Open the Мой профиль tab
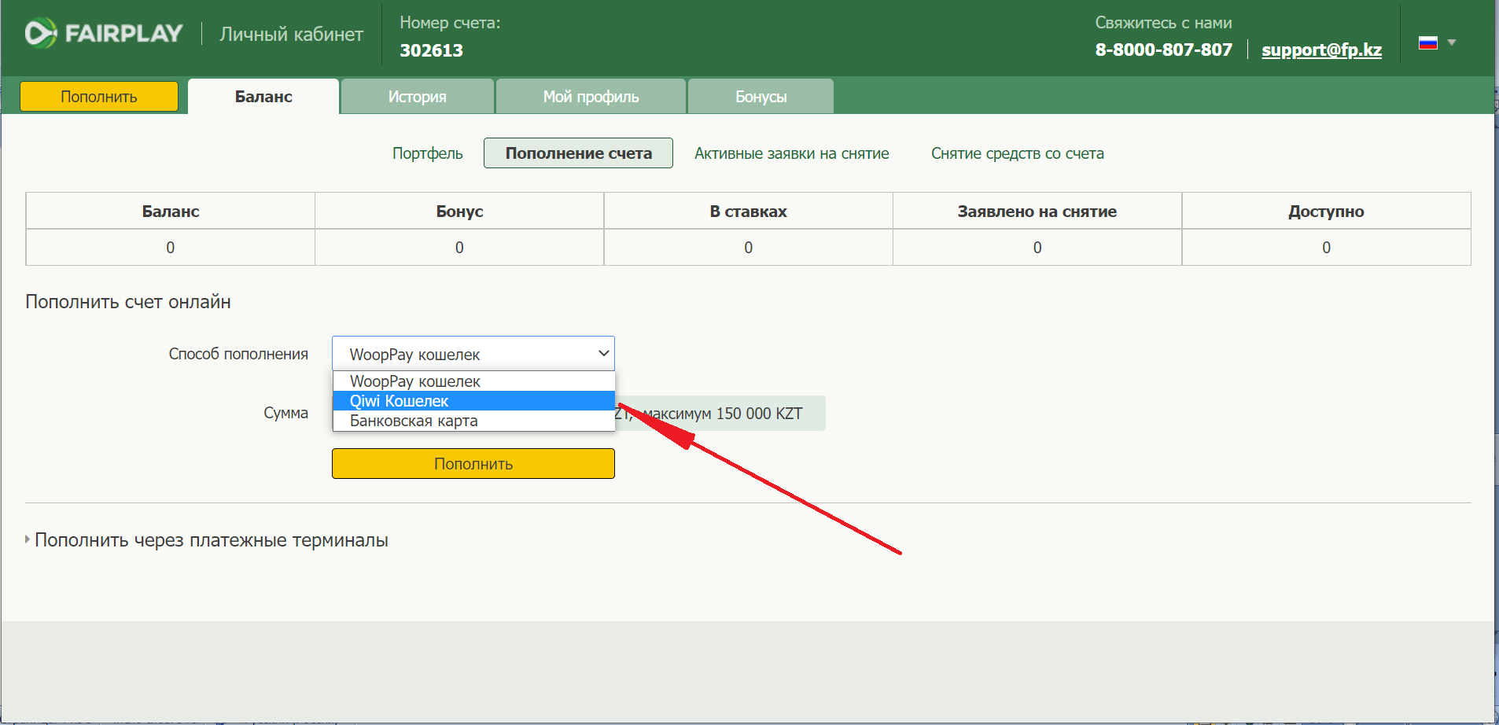1499x725 pixels. tap(591, 97)
